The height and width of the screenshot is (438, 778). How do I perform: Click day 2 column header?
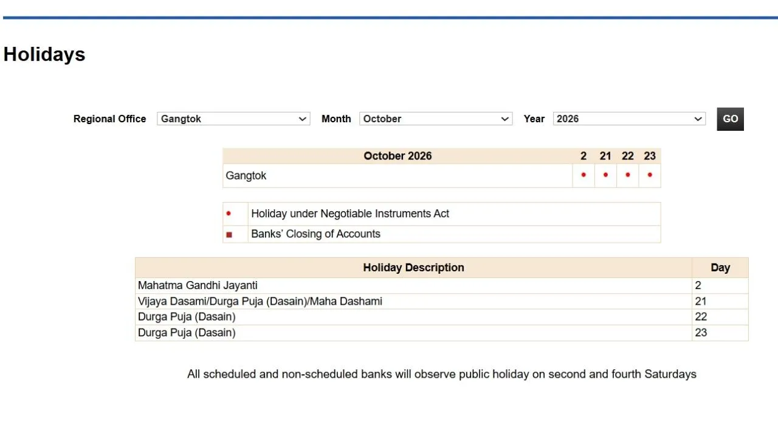[x=583, y=156]
